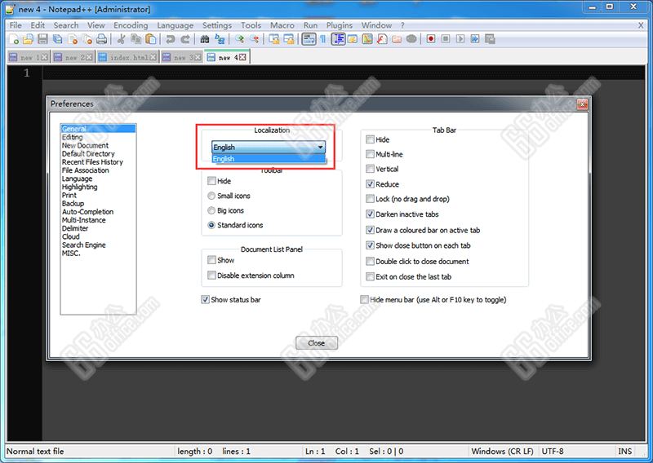Click the Paste clipboard icon

coord(151,39)
